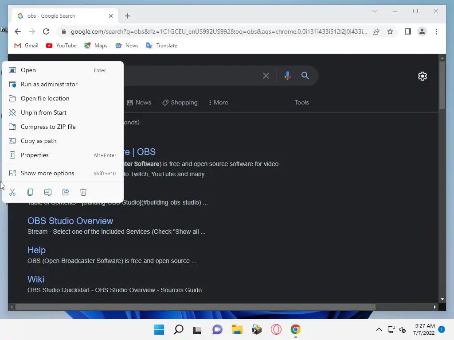Expand the More search filters
Image resolution: width=454 pixels, height=340 pixels.
218,103
